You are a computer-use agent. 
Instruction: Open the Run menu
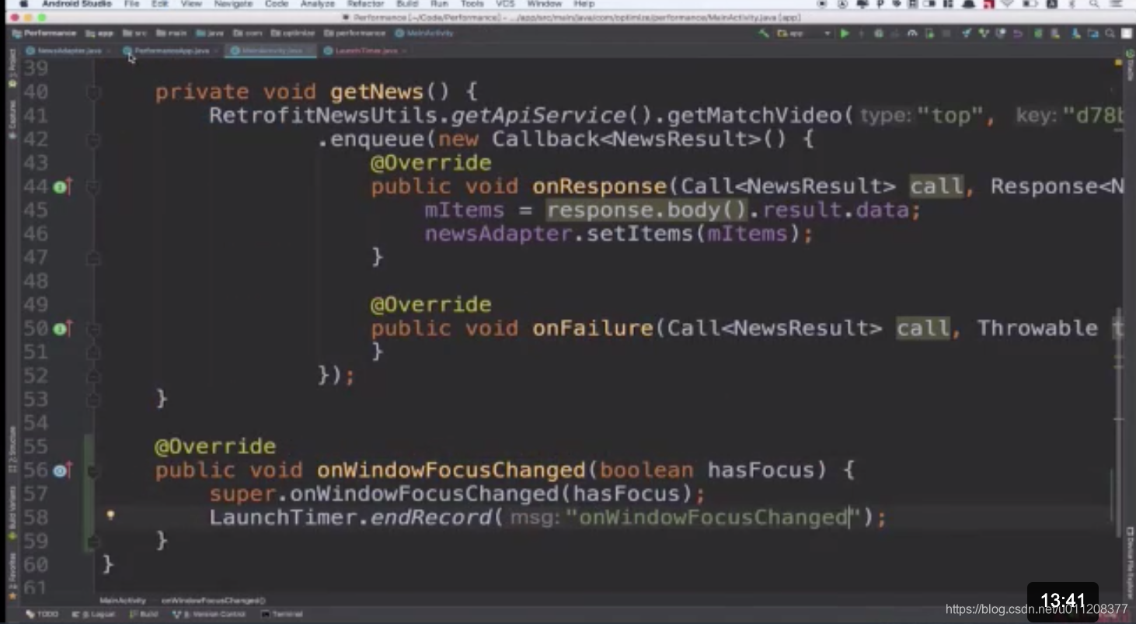pyautogui.click(x=439, y=4)
